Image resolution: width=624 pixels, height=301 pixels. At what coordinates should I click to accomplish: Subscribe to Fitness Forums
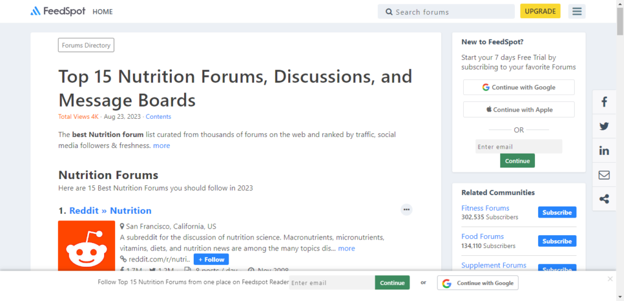(557, 212)
